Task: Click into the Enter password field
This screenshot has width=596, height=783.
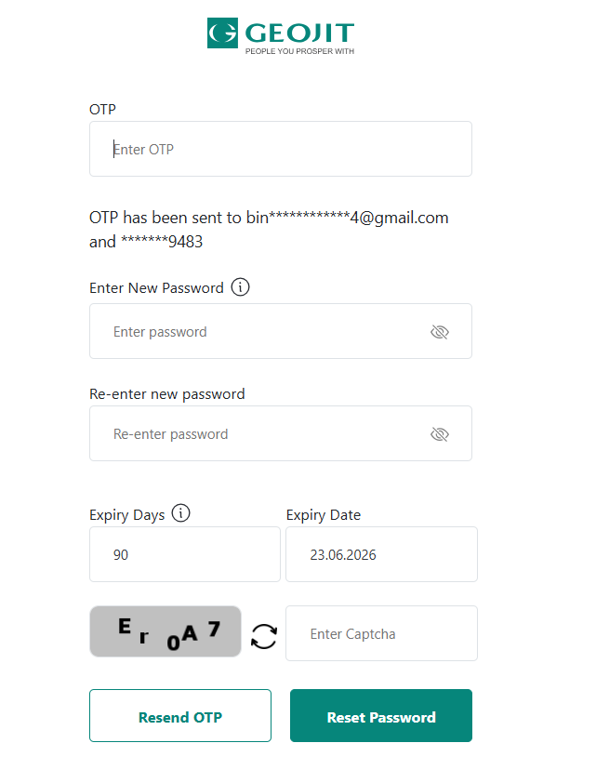Action: (x=260, y=332)
